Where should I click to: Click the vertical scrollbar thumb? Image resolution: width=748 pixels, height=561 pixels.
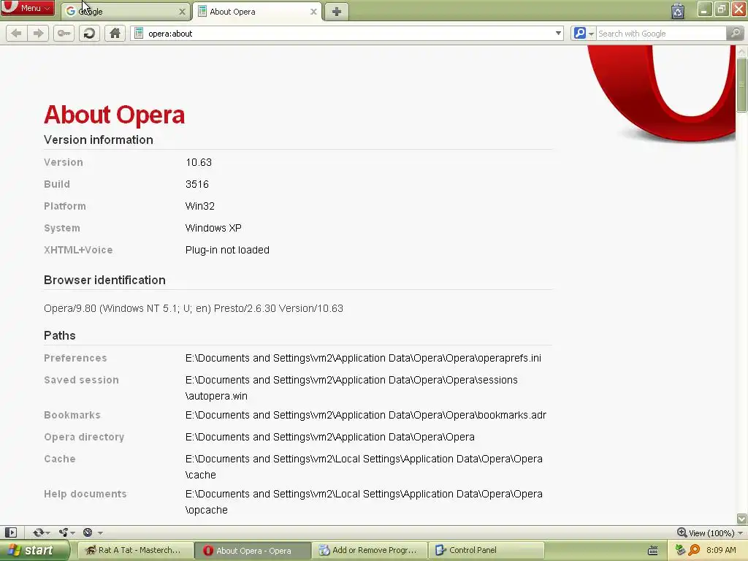(741, 85)
